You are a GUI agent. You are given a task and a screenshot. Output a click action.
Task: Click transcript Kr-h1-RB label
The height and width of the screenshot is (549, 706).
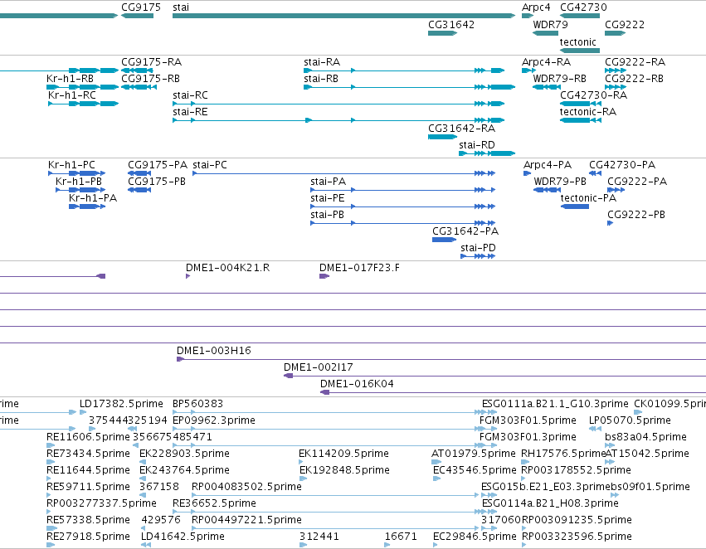70,78
